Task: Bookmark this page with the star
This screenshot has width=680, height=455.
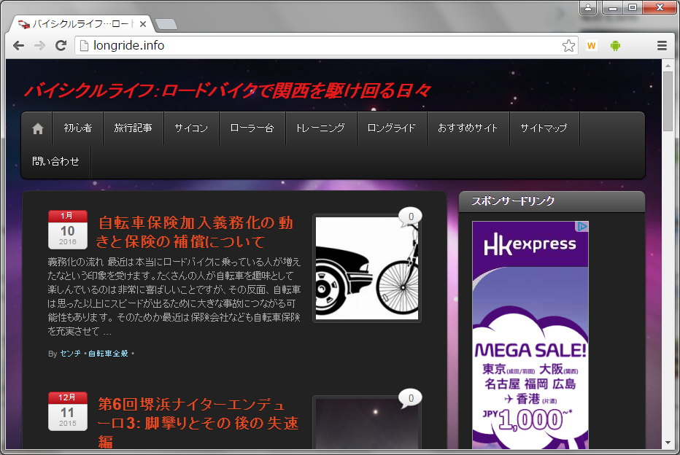Action: click(x=568, y=45)
